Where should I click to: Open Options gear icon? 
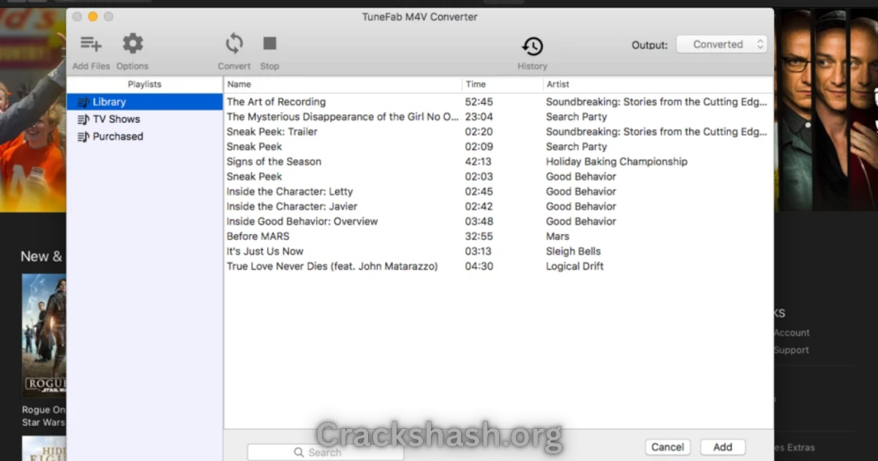click(132, 44)
